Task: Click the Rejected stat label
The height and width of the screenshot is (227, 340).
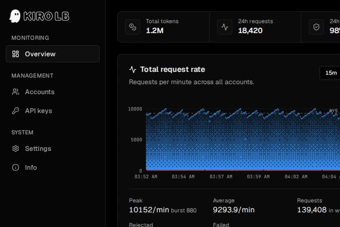Action: click(141, 225)
